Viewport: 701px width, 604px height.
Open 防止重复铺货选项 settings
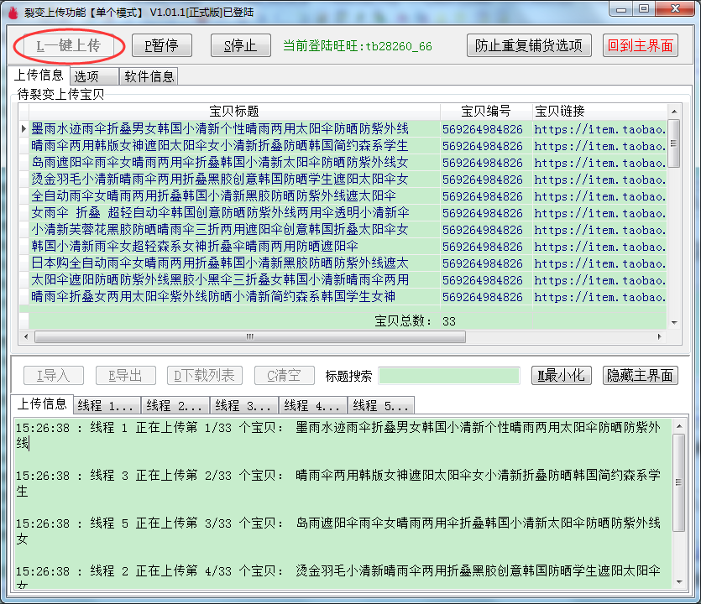(x=528, y=45)
